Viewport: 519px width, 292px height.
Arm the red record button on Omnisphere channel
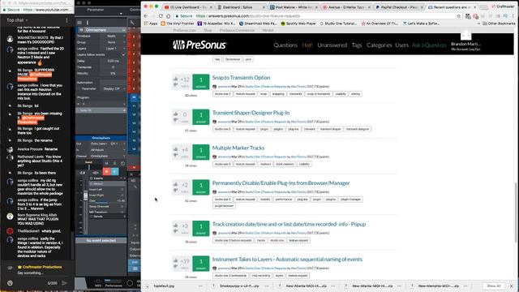(x=106, y=171)
